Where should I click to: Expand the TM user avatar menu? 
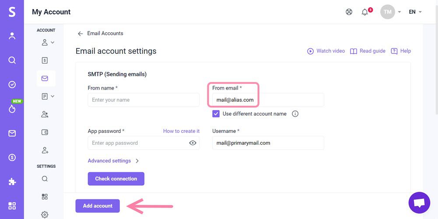click(x=390, y=12)
